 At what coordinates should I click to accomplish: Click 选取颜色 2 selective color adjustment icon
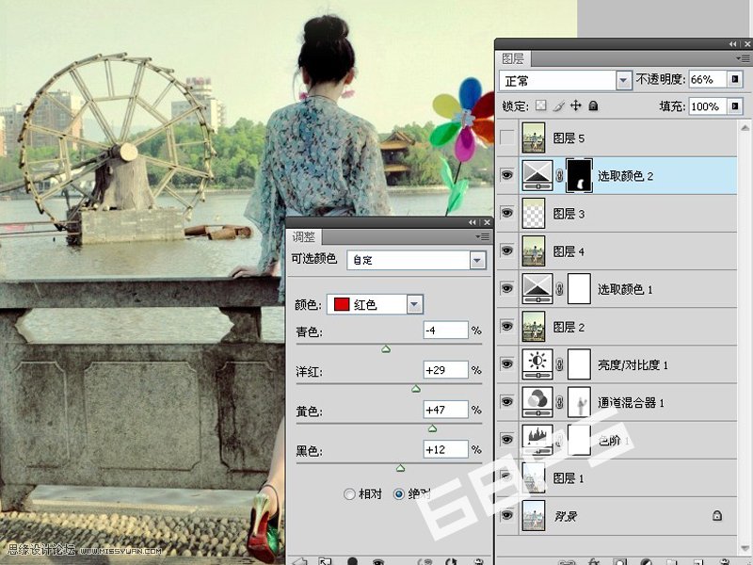click(x=537, y=175)
